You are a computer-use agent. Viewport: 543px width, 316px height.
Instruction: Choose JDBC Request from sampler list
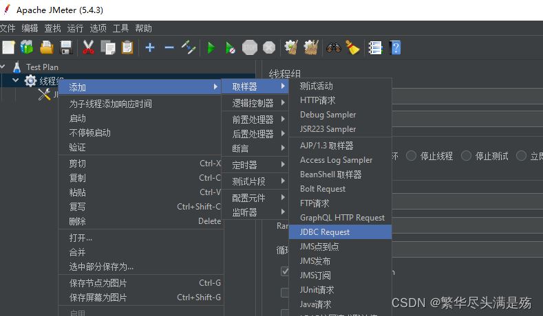pyautogui.click(x=325, y=232)
